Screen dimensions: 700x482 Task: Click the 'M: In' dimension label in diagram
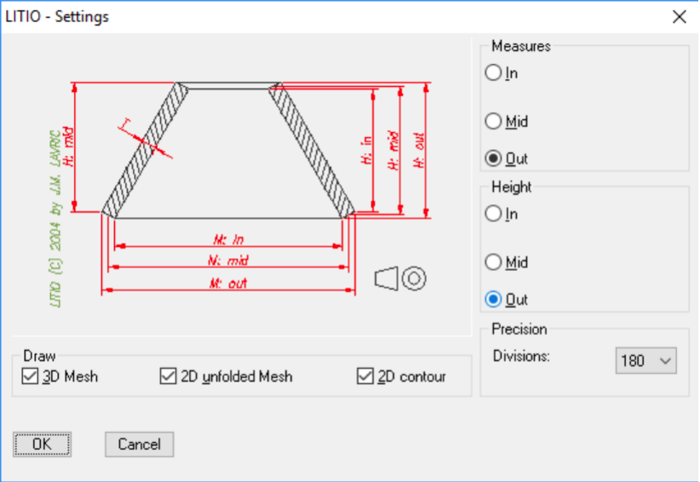pos(227,240)
